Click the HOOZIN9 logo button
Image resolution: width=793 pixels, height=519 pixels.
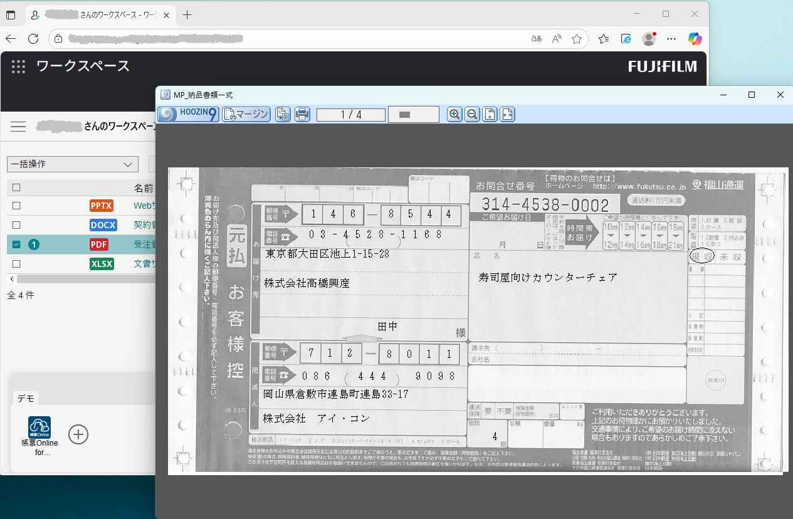tap(188, 114)
